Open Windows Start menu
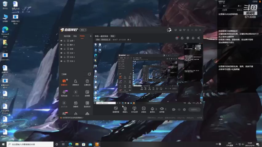Viewport: 262px width, 147px height. point(3,144)
